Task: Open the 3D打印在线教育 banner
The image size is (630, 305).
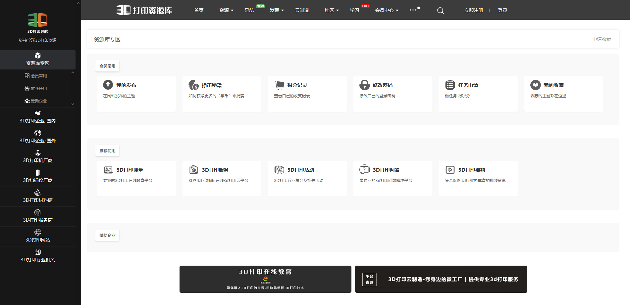Action: click(x=265, y=279)
